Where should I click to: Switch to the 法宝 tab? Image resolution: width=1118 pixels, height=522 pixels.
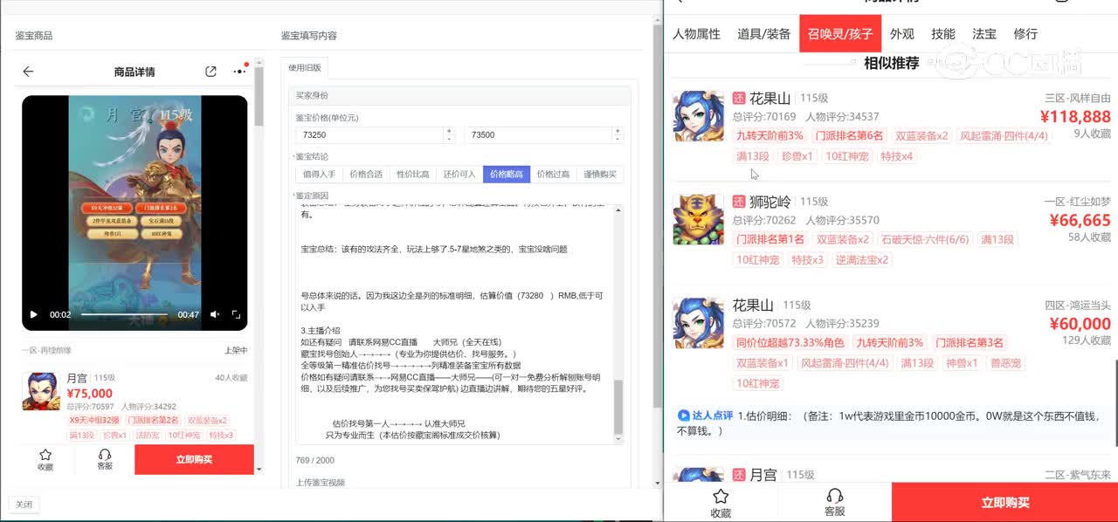click(x=984, y=34)
